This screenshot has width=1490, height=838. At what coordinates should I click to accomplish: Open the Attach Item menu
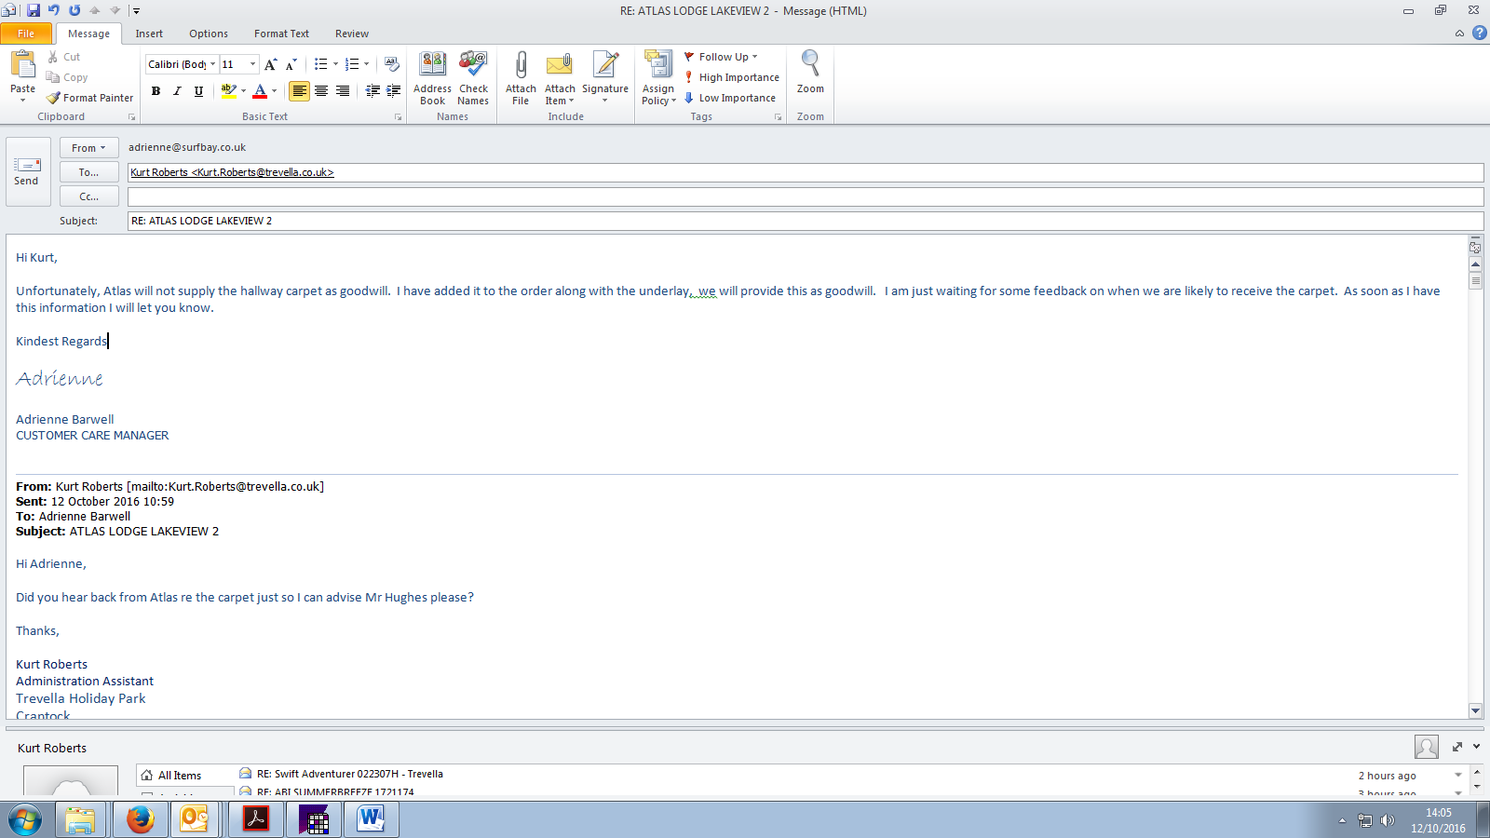coord(560,78)
